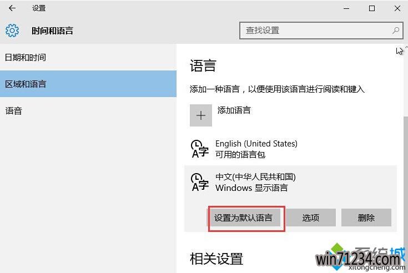The height and width of the screenshot is (273, 408).
Task: Click the gear icon beside 时间和语言
Action: point(12,31)
